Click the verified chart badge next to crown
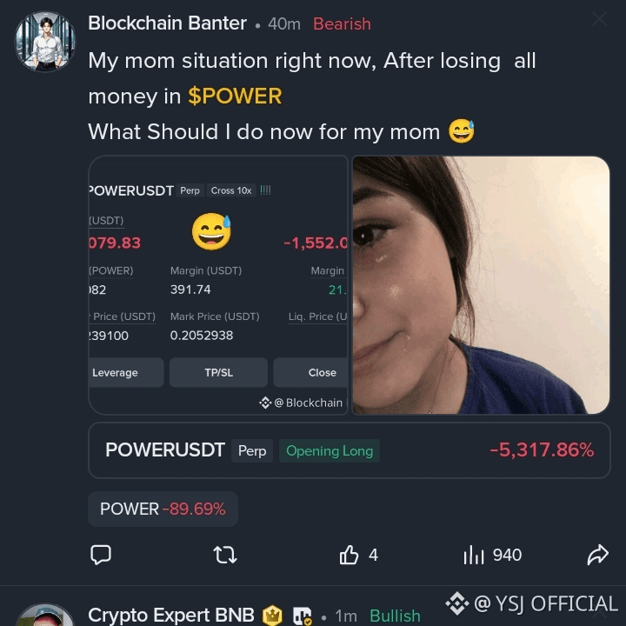This screenshot has height=626, width=626. [303, 616]
